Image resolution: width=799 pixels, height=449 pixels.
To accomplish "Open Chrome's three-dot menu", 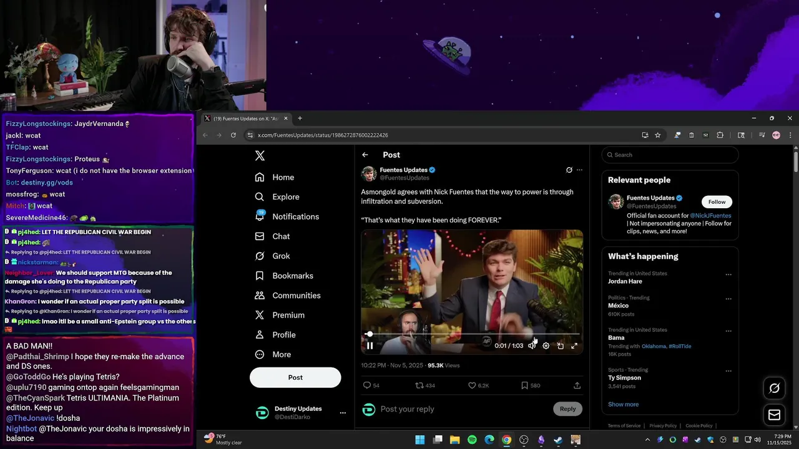I will tap(790, 135).
